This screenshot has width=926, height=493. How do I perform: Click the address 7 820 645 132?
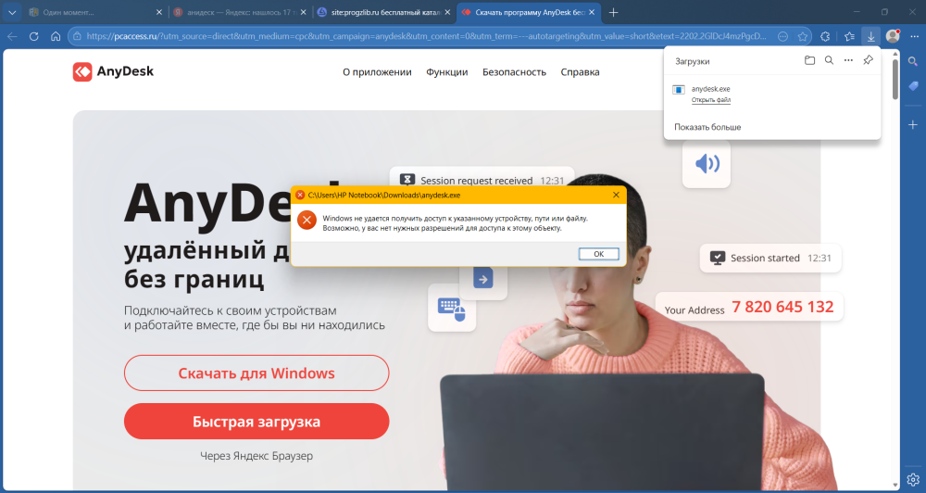pos(782,307)
